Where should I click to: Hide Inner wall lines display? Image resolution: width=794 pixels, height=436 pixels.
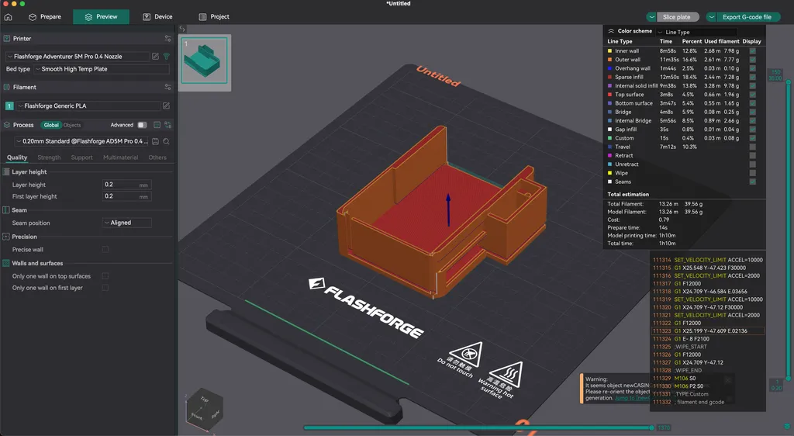pyautogui.click(x=752, y=50)
